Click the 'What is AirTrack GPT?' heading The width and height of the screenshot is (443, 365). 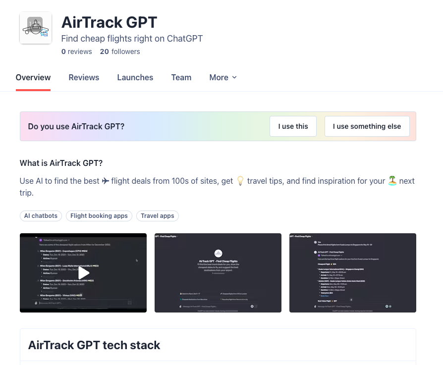coord(61,163)
